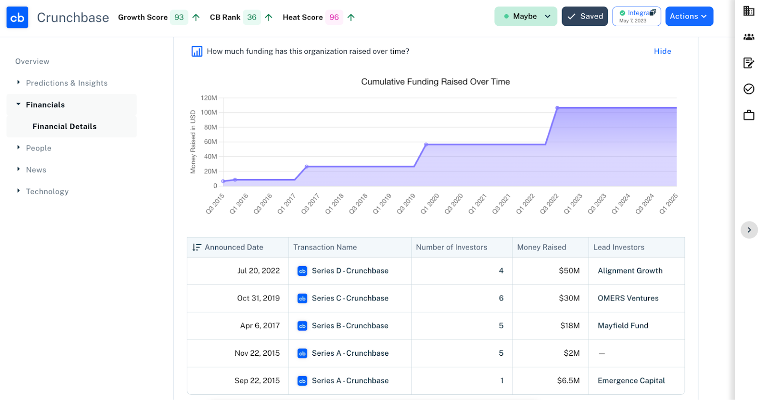Open Series B - Crunchbase transaction link

pyautogui.click(x=350, y=326)
